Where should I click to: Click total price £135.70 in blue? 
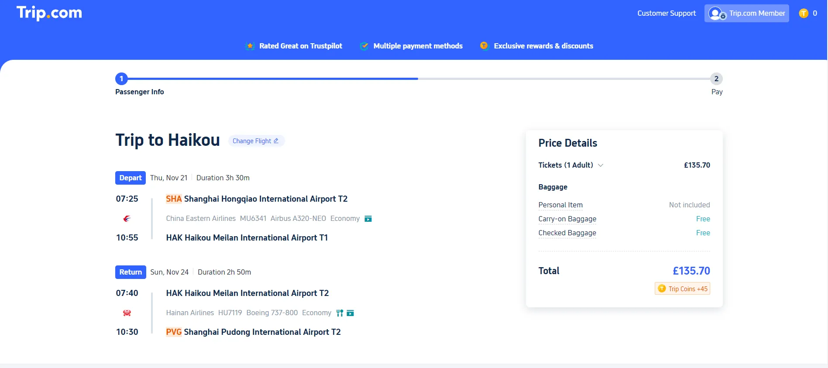pos(691,271)
